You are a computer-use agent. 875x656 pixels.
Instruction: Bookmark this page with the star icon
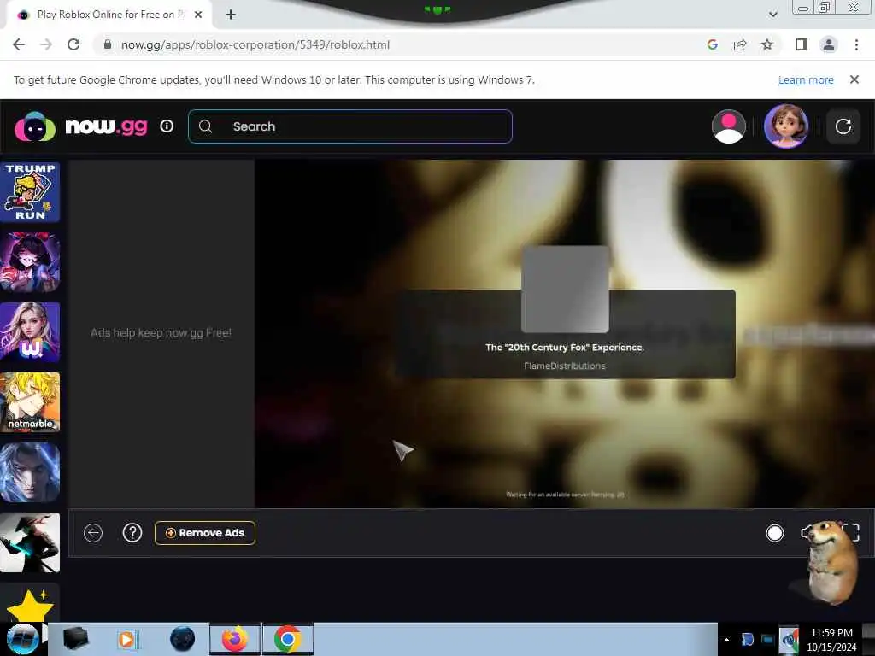(x=767, y=44)
